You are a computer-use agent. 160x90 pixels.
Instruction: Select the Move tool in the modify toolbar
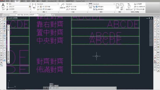click(4, 31)
